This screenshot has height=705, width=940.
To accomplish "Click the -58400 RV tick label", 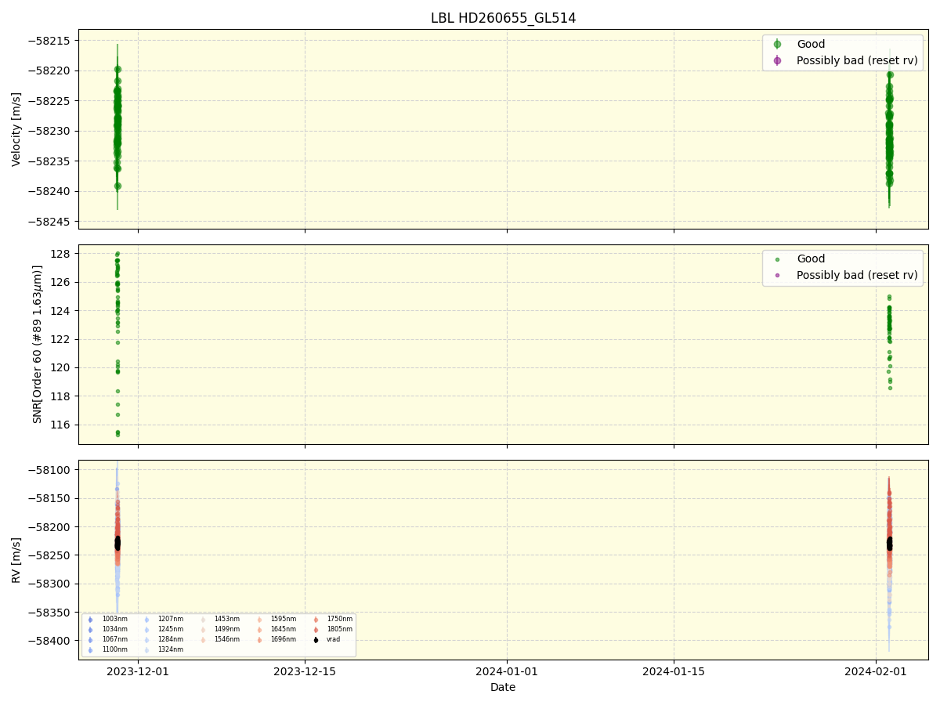I will [x=50, y=641].
